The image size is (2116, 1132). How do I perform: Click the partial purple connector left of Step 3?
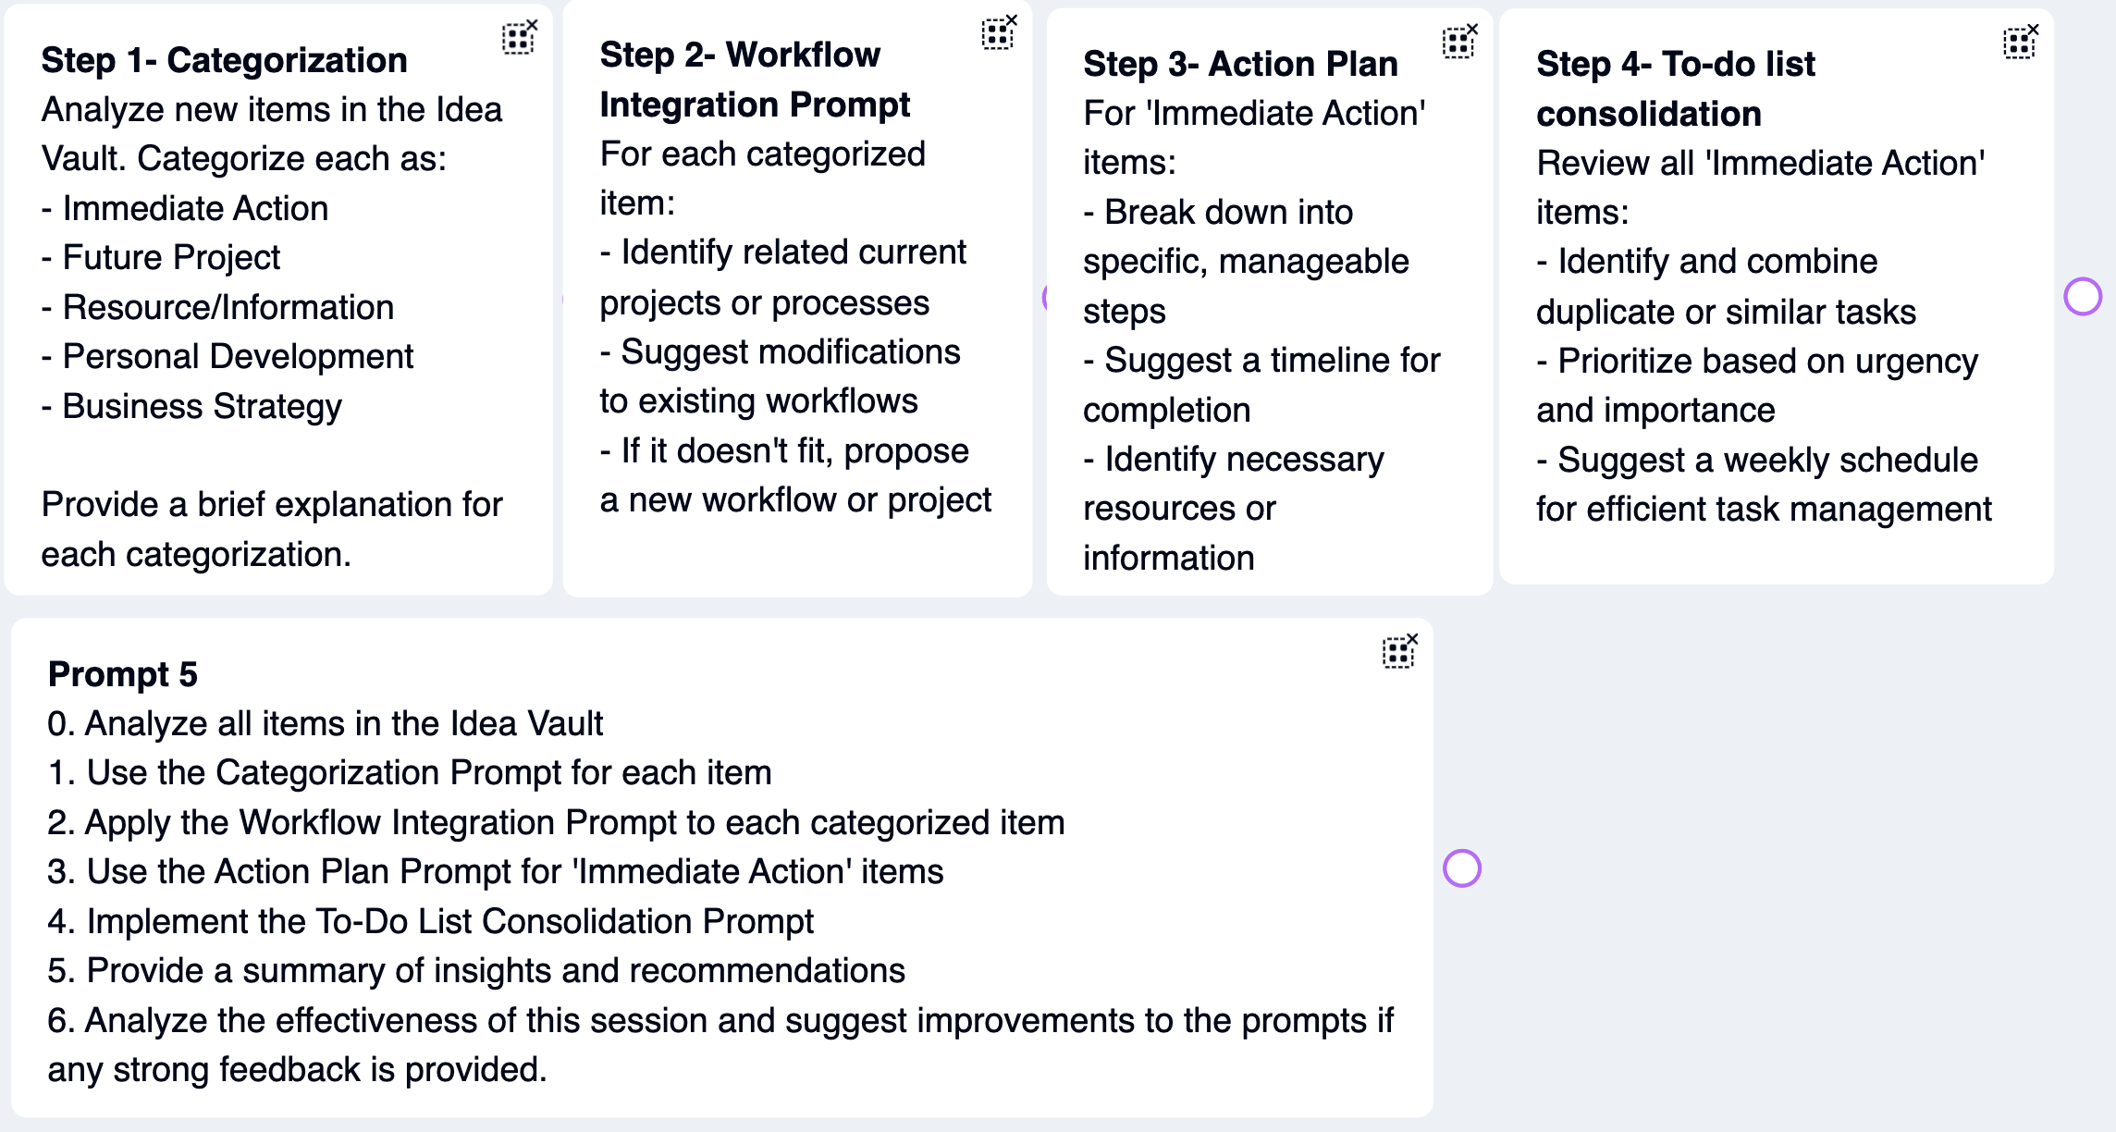[x=1047, y=297]
